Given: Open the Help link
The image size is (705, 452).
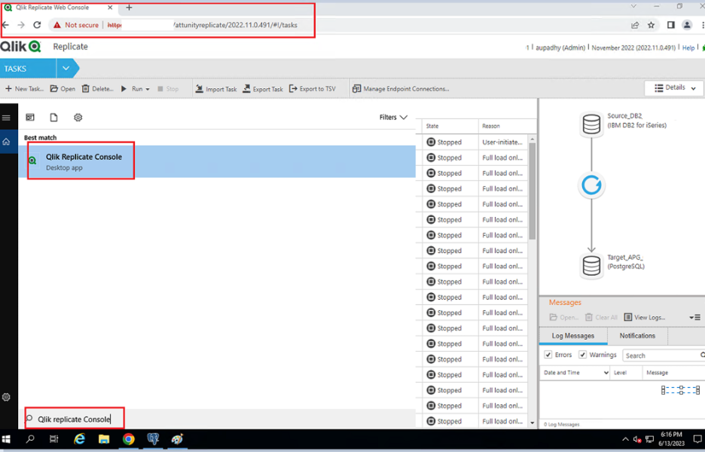Looking at the screenshot, I should pyautogui.click(x=688, y=47).
